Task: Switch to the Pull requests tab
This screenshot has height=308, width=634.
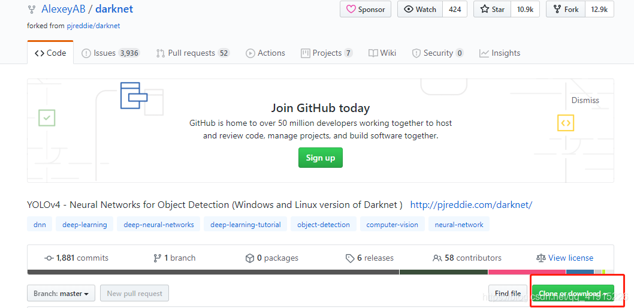Action: (x=193, y=53)
